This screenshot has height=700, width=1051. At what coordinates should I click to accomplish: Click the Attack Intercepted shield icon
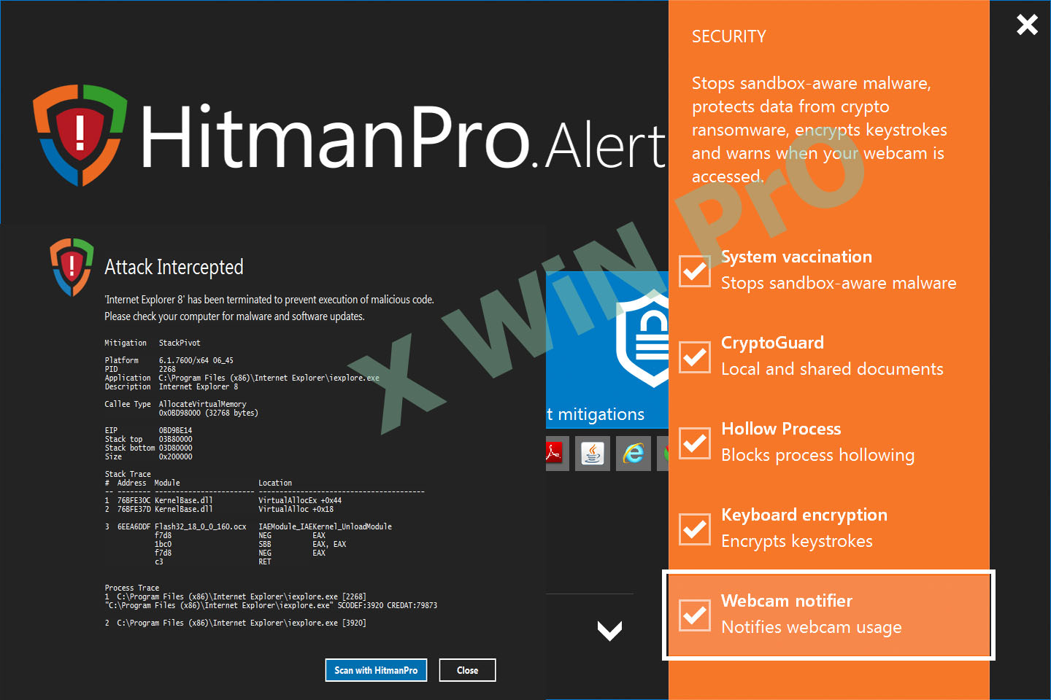coord(71,267)
